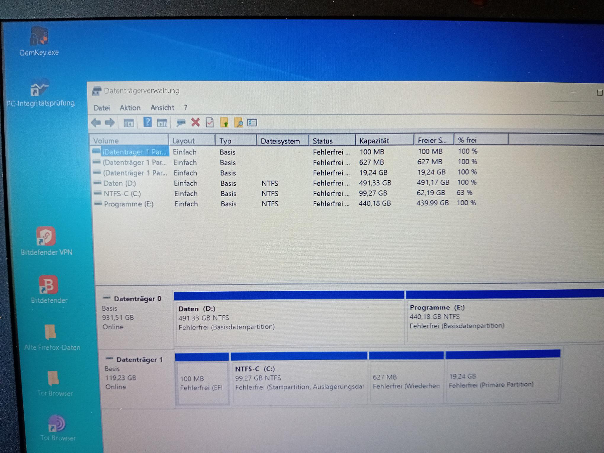Screen dimensions: 604x453
Task: Click the Datenträger 0 disk label
Action: 137,299
